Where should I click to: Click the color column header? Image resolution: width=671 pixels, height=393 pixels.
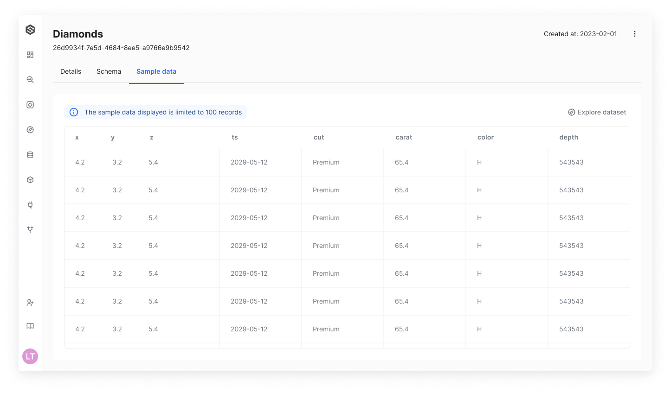pyautogui.click(x=485, y=137)
